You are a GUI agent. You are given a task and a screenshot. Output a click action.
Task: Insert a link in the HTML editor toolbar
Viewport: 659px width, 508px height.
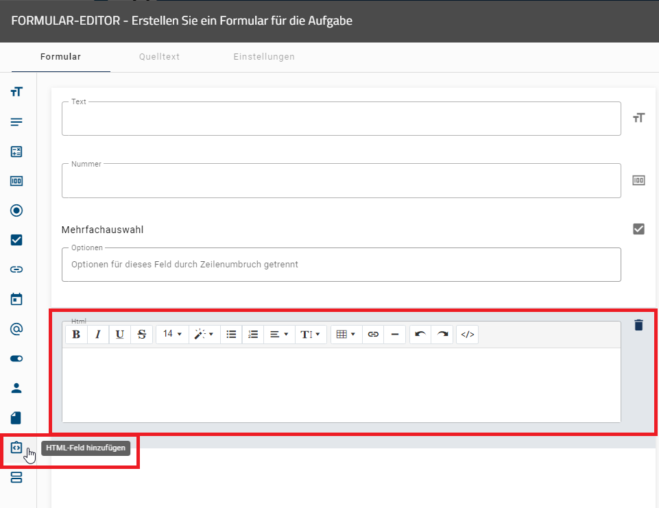[373, 334]
